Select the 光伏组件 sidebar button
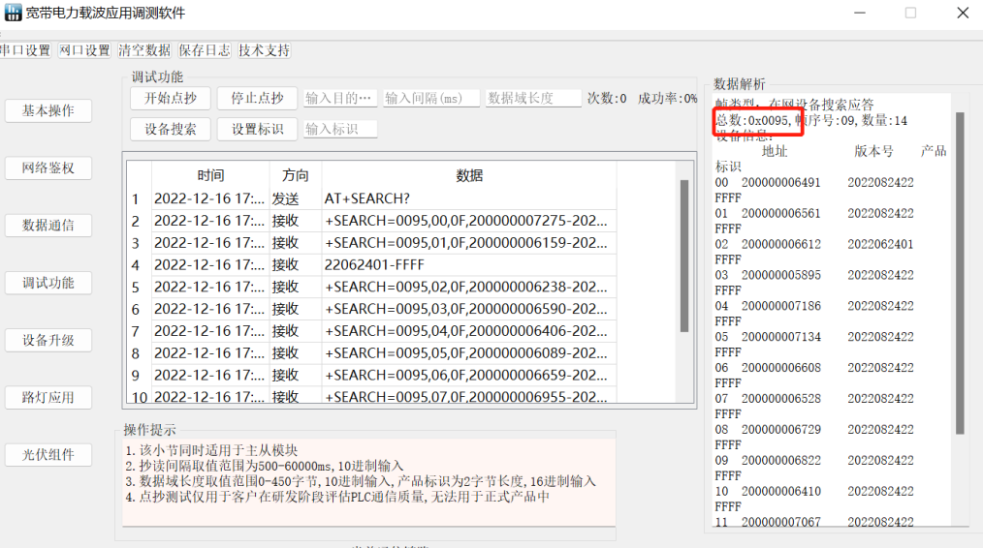The image size is (983, 548). (48, 455)
